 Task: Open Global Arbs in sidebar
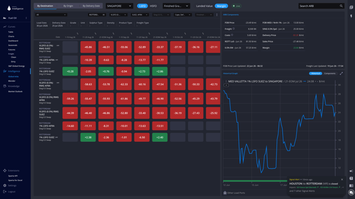click(13, 76)
